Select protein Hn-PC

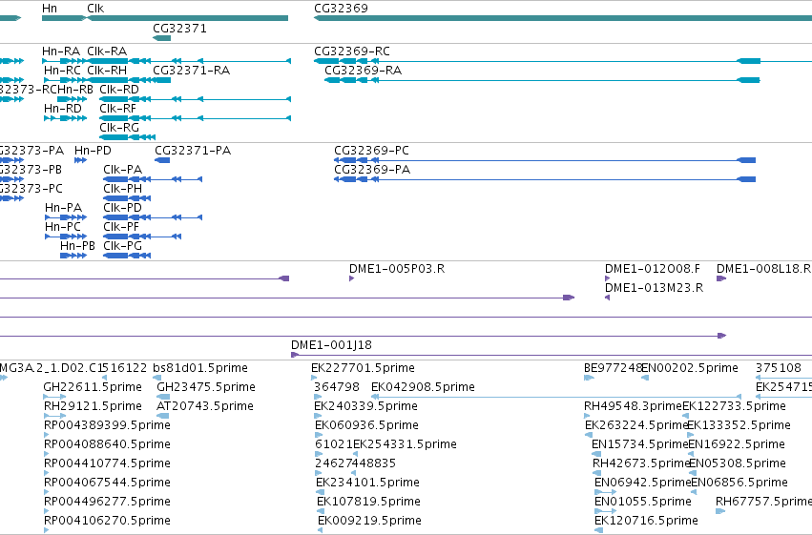63,227
